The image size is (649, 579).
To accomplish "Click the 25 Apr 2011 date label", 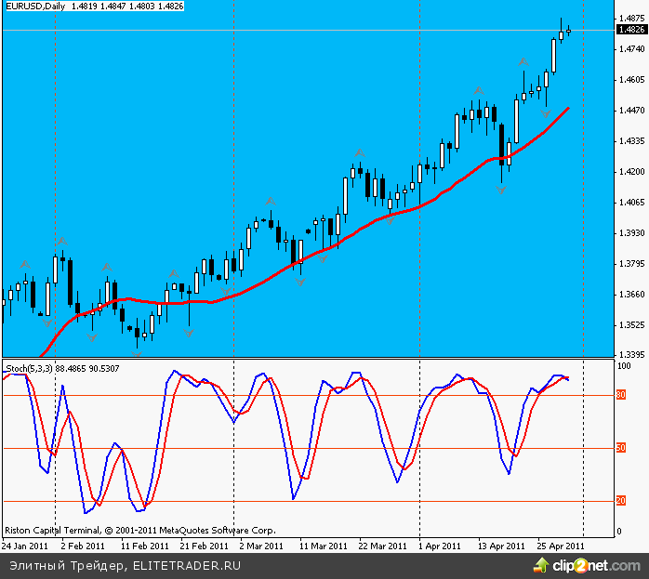I will click(561, 546).
